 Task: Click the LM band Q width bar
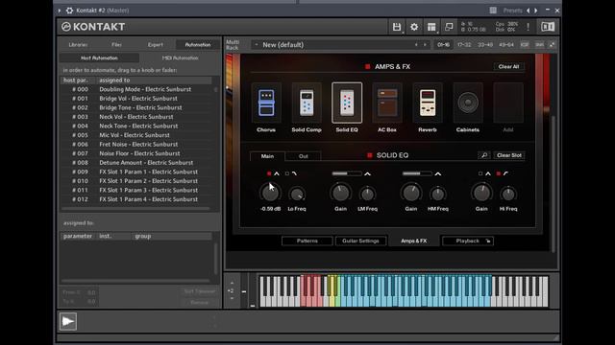pyautogui.click(x=347, y=173)
